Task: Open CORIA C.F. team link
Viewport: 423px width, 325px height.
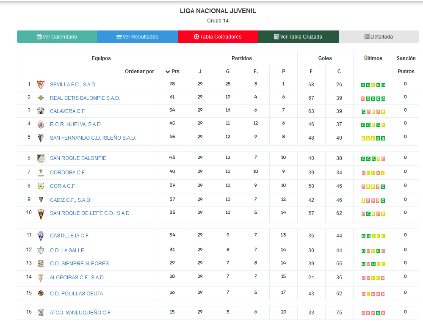Action: (x=63, y=186)
